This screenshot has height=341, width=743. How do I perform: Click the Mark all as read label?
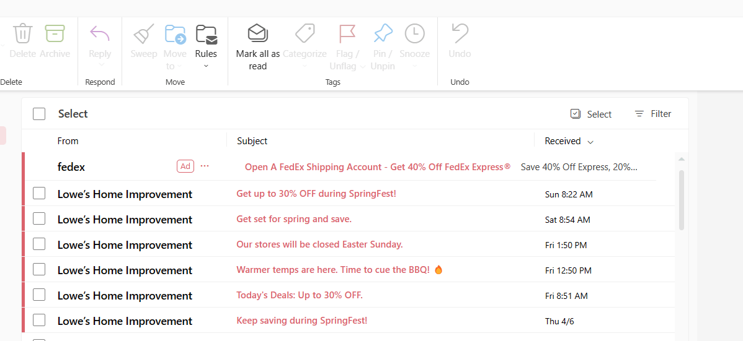258,60
